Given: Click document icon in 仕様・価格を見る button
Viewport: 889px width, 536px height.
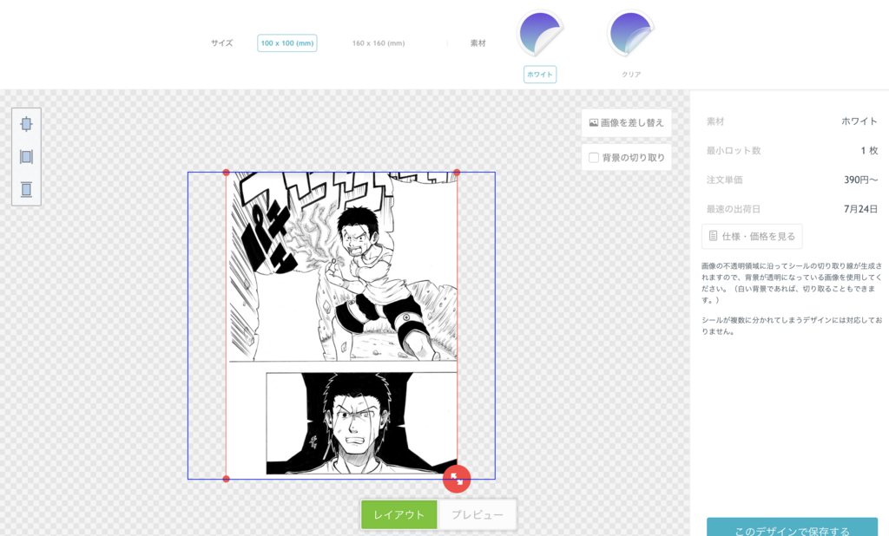Looking at the screenshot, I should pos(714,236).
